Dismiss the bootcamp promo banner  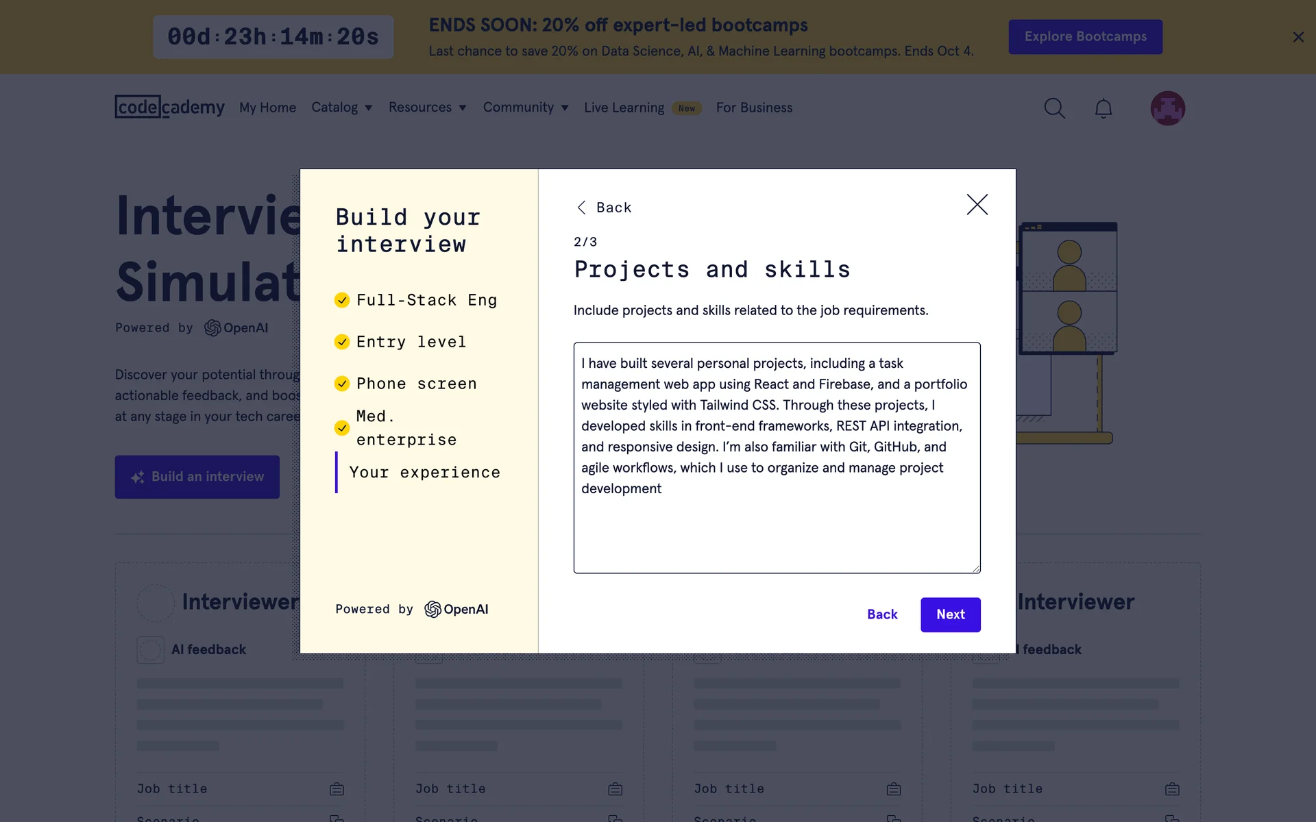click(x=1297, y=37)
